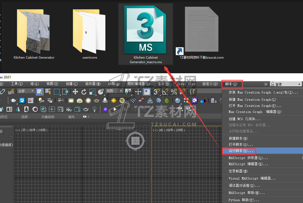
Task: Toggle the Percent Snap button
Action: [x=174, y=92]
